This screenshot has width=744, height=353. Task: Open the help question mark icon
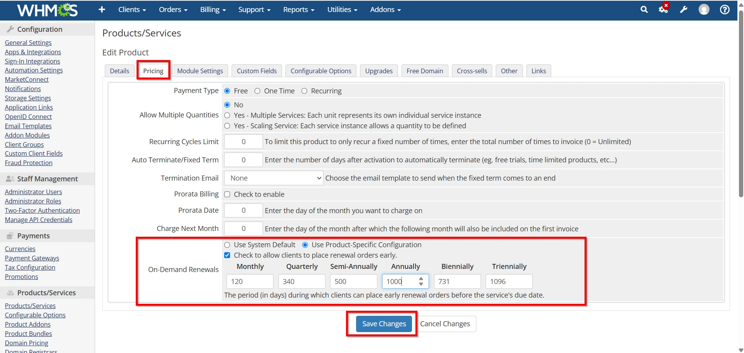725,10
